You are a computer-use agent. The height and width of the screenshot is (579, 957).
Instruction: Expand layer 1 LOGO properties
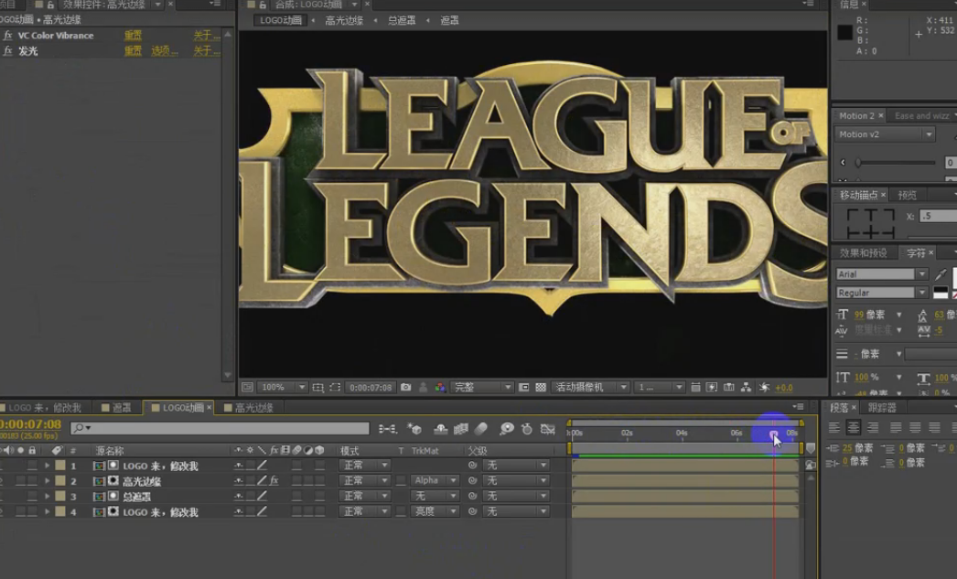click(47, 466)
